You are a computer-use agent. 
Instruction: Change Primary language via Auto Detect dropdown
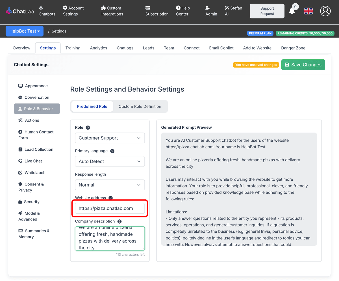(110, 161)
